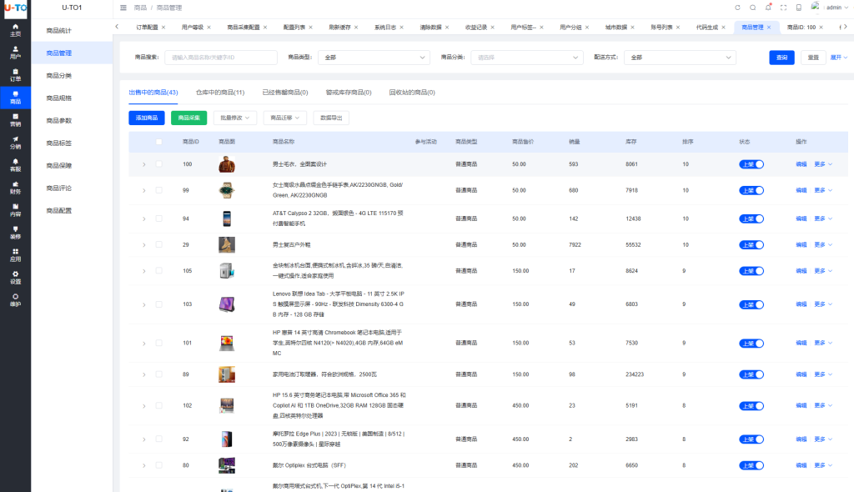Toggle the status switch for product 100
This screenshot has height=492, width=854.
click(751, 164)
